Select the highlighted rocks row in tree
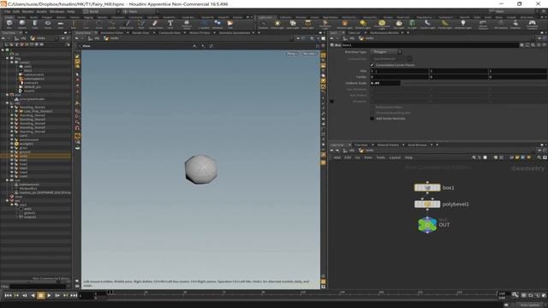The height and width of the screenshot is (308, 548). pos(35,156)
